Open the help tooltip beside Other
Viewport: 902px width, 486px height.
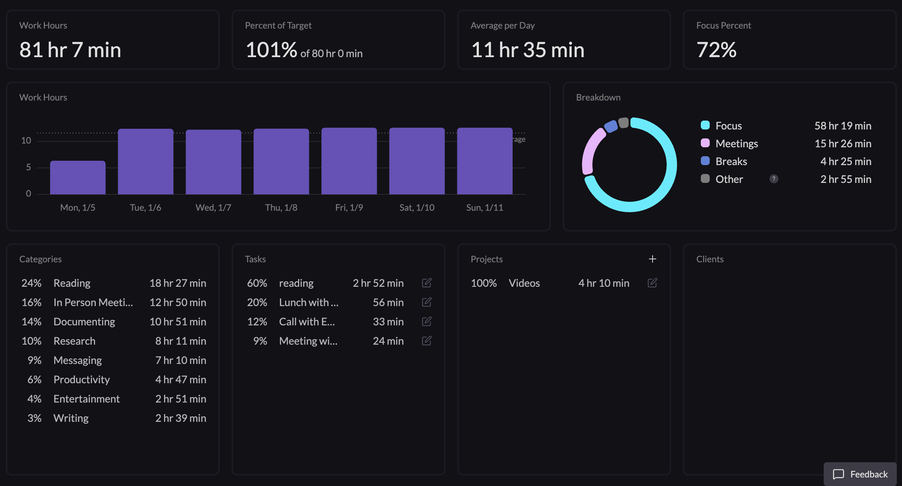(774, 179)
